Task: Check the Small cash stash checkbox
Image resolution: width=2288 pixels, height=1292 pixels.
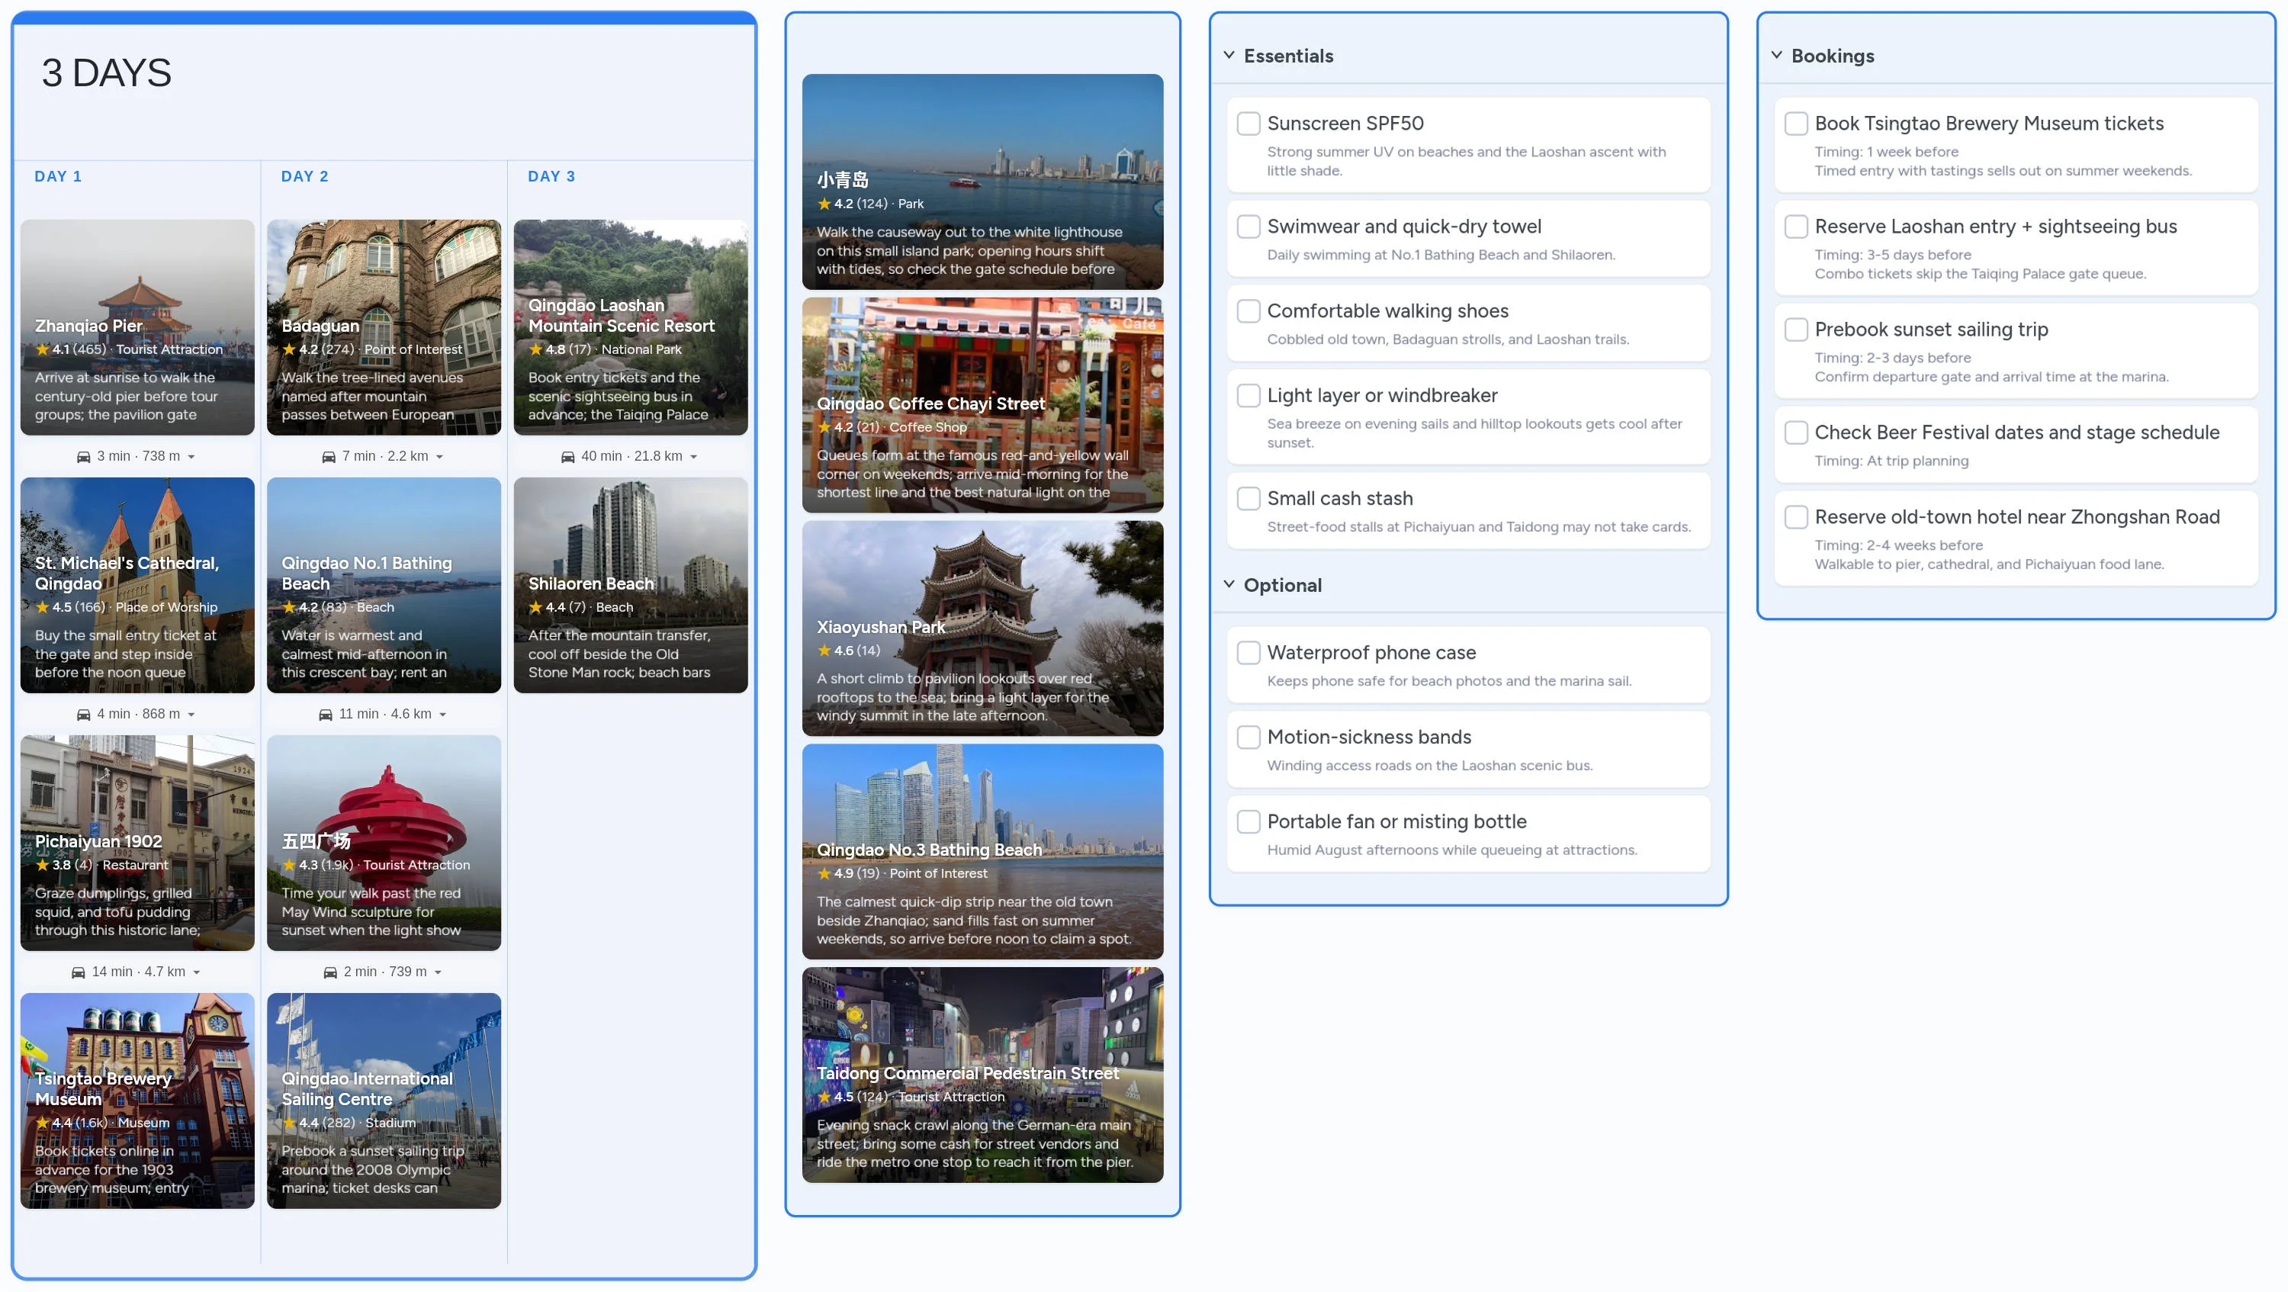Action: (1248, 498)
